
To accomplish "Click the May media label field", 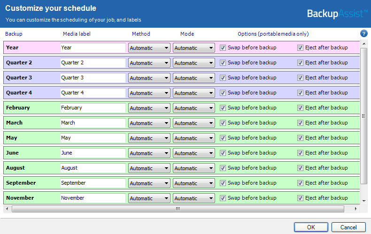I will (x=93, y=138).
